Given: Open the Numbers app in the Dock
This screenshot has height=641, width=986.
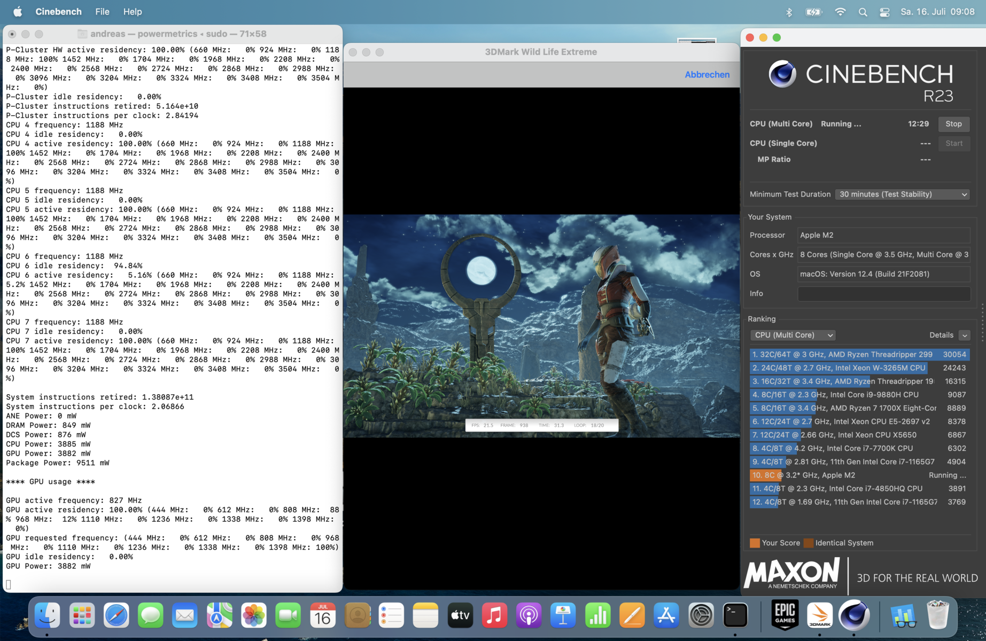Looking at the screenshot, I should pos(597,615).
